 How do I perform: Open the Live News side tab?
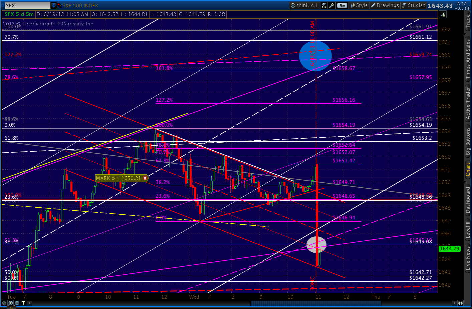pos(468,258)
